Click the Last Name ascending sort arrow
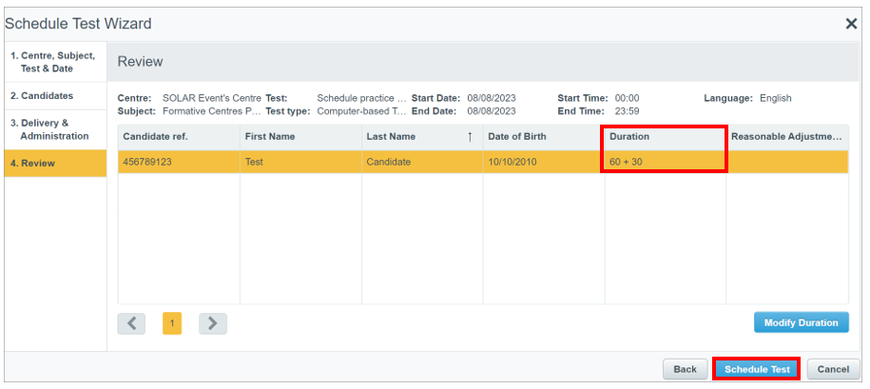This screenshot has width=870, height=389. 470,137
